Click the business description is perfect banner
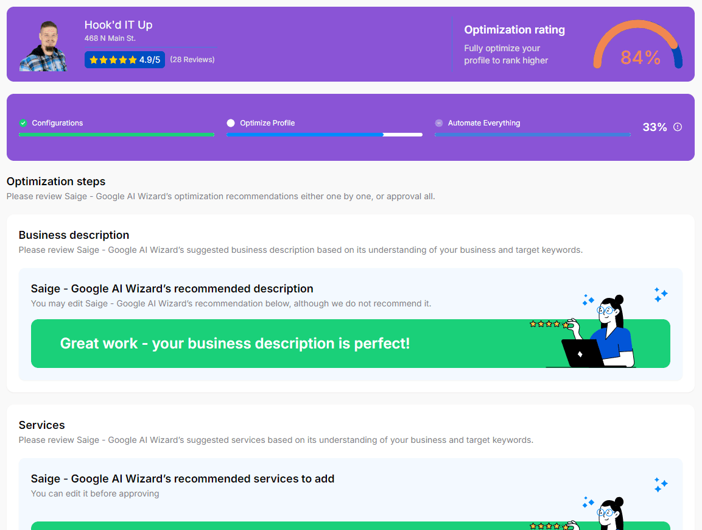The height and width of the screenshot is (530, 702). pos(351,344)
